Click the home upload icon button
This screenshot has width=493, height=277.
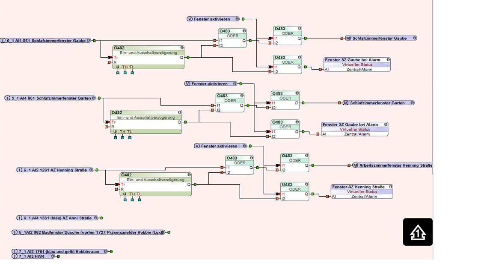click(418, 232)
